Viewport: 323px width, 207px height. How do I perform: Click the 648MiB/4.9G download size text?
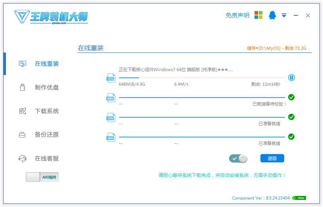click(x=132, y=84)
